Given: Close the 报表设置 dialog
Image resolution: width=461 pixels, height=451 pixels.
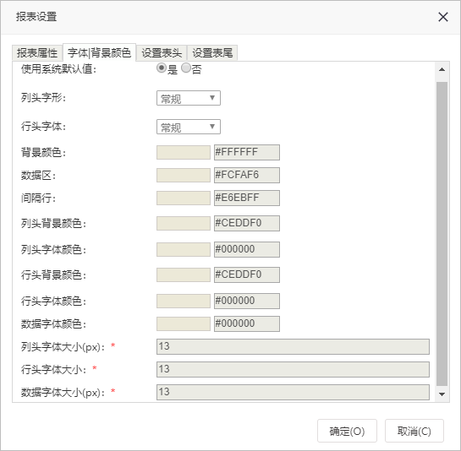Looking at the screenshot, I should click(442, 17).
